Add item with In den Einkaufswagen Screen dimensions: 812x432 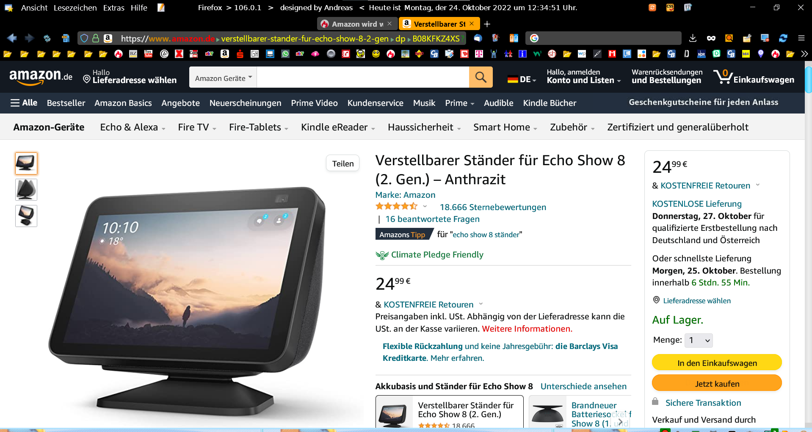[717, 363]
